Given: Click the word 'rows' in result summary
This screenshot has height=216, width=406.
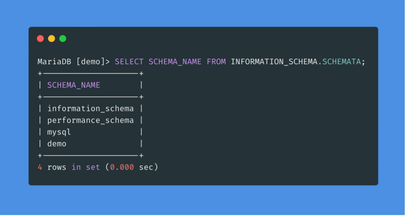Looking at the screenshot, I should click(57, 167).
